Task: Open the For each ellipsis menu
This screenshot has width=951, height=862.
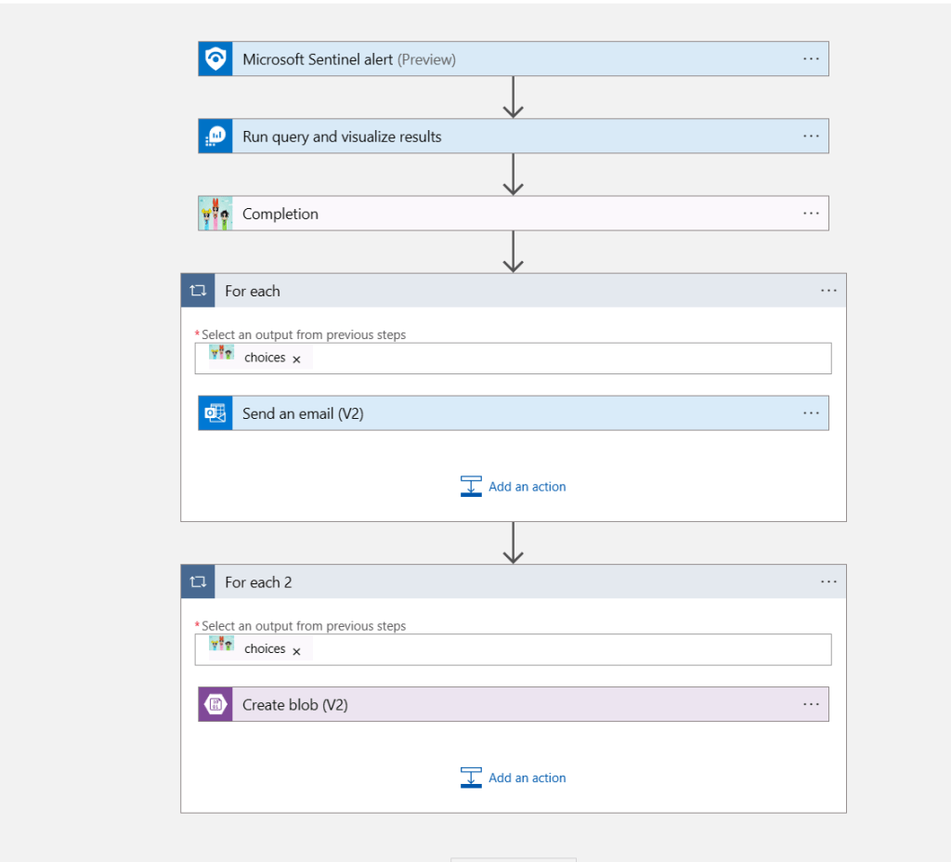Action: pyautogui.click(x=828, y=291)
